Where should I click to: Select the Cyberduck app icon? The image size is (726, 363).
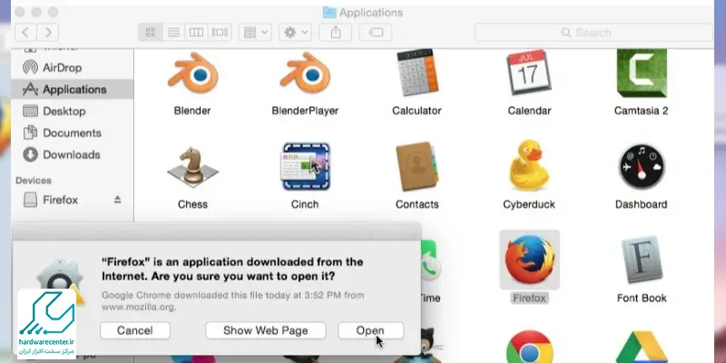tap(529, 168)
